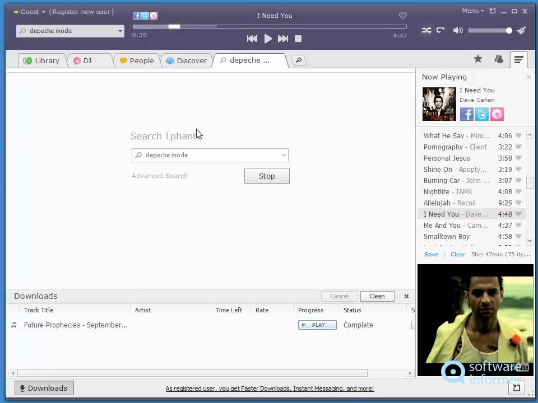Screen dimensions: 538x403
Task: Stop playback with square button
Action: (x=298, y=39)
